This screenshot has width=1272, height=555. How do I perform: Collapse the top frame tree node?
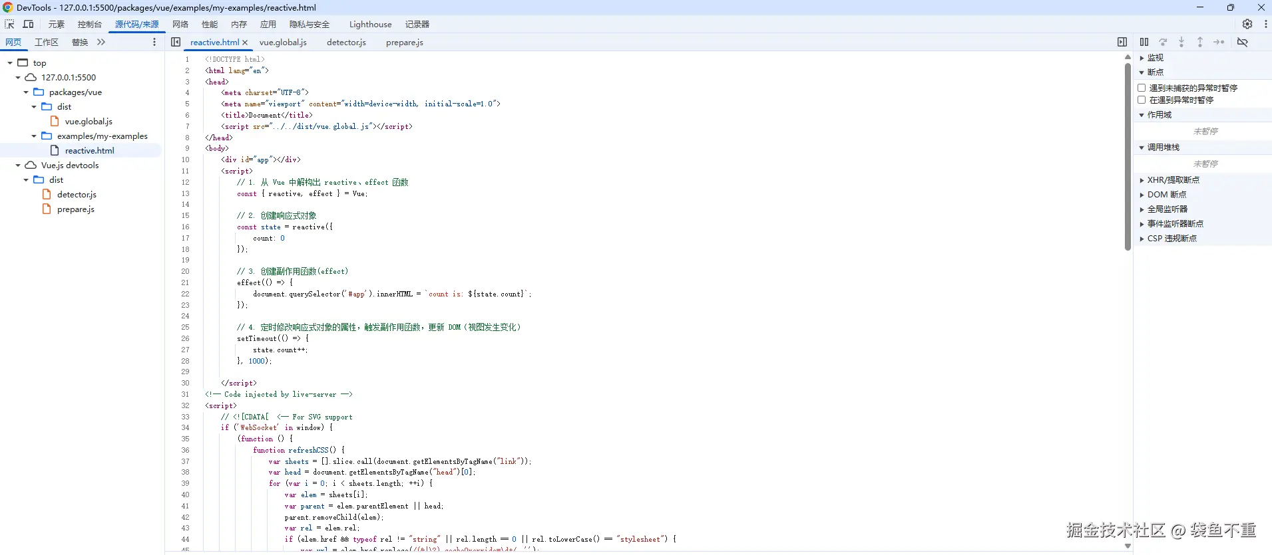tap(10, 62)
